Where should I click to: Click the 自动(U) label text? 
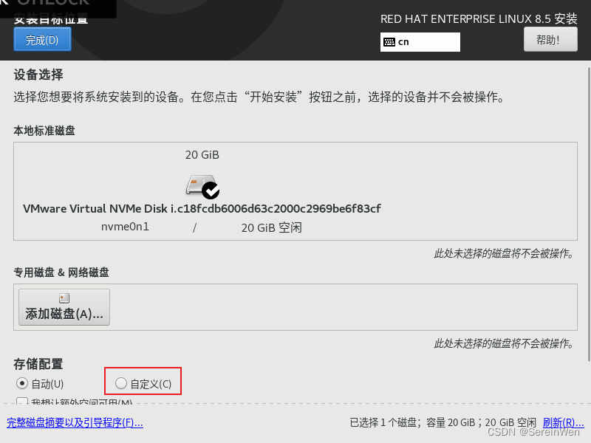[47, 384]
